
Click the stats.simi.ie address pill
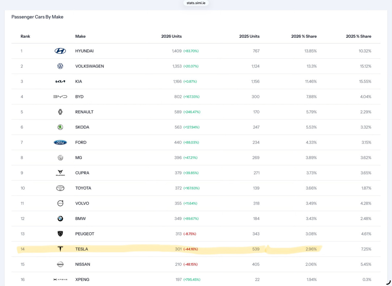coord(196,3)
